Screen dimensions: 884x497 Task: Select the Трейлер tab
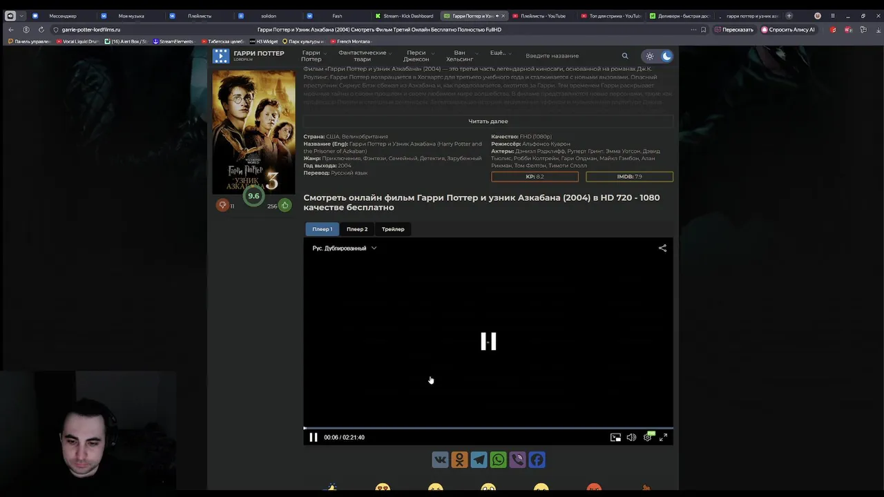point(393,229)
